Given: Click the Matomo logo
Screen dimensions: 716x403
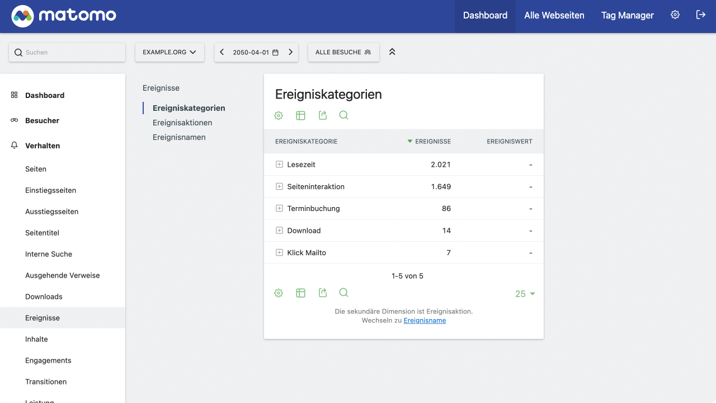Looking at the screenshot, I should (x=64, y=16).
